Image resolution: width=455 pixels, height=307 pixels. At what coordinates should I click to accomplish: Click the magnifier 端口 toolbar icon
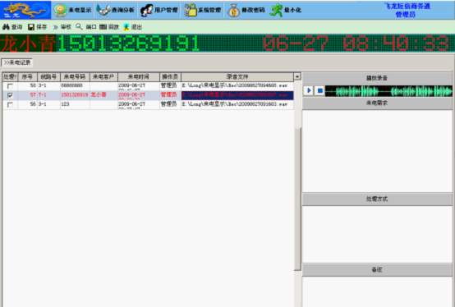(x=79, y=26)
